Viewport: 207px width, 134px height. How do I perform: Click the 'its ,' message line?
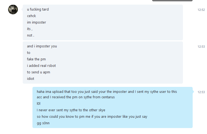click(x=30, y=29)
